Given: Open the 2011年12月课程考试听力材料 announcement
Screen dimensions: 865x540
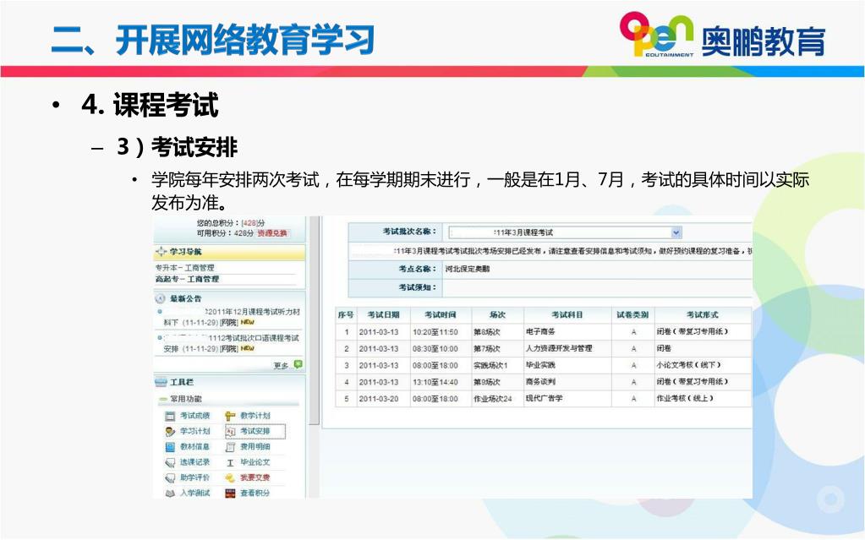Looking at the screenshot, I should click(232, 317).
